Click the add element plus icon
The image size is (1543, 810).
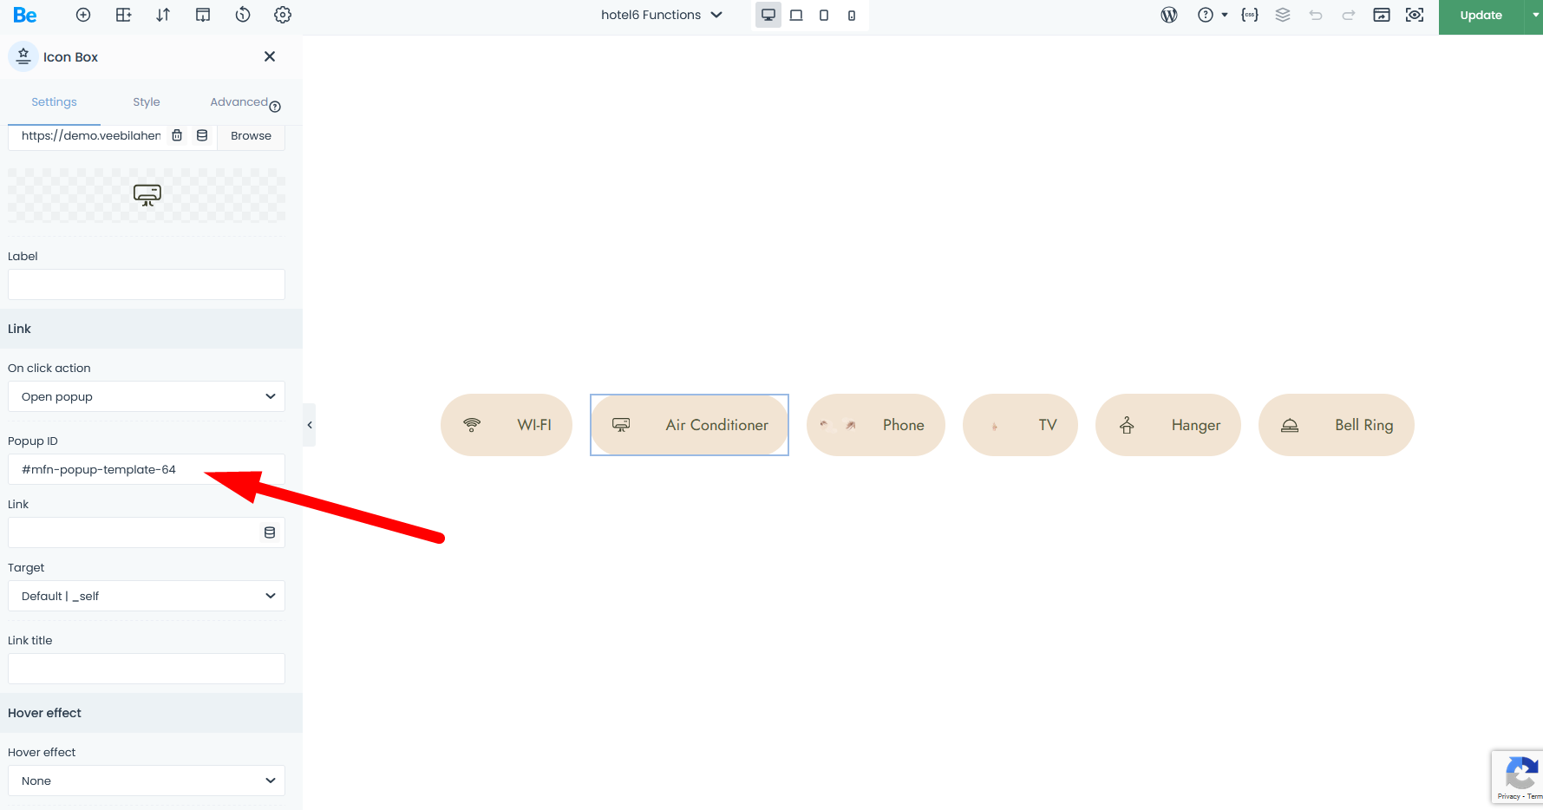coord(83,15)
